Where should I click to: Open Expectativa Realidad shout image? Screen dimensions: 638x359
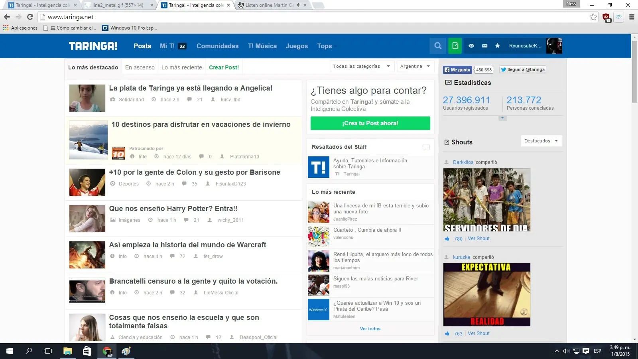click(x=487, y=295)
